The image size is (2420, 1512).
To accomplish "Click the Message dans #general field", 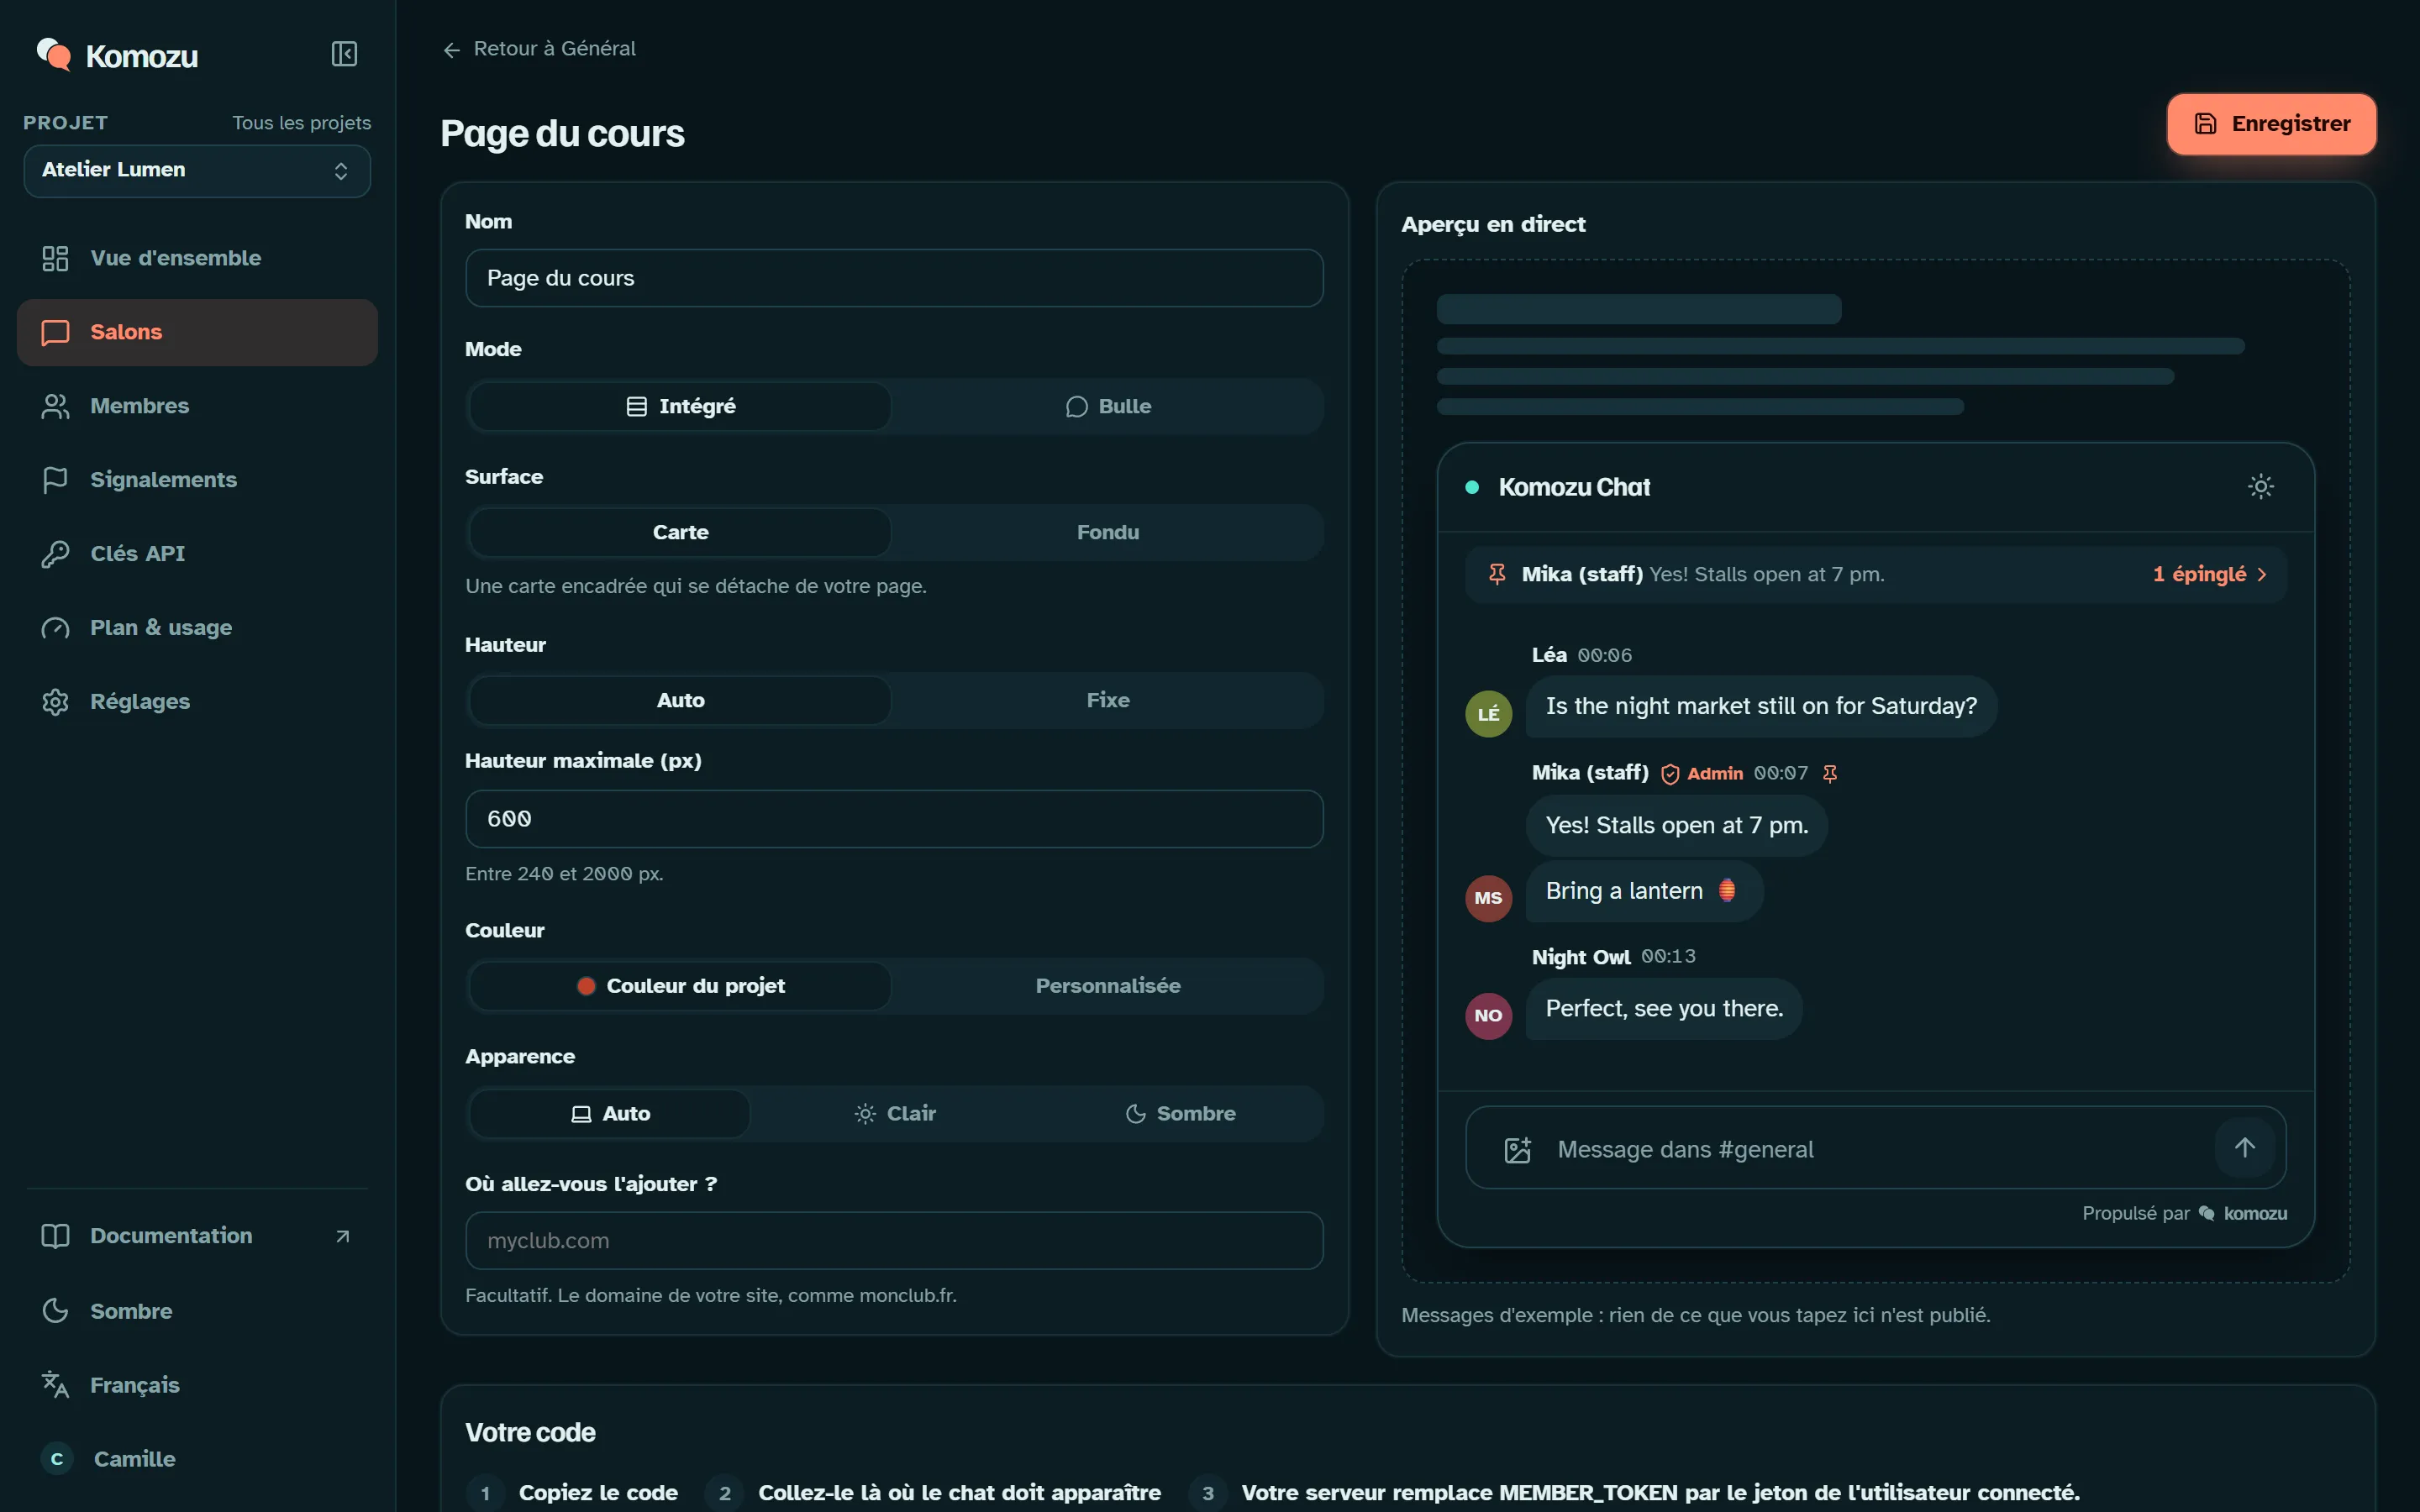I will [x=1875, y=1149].
